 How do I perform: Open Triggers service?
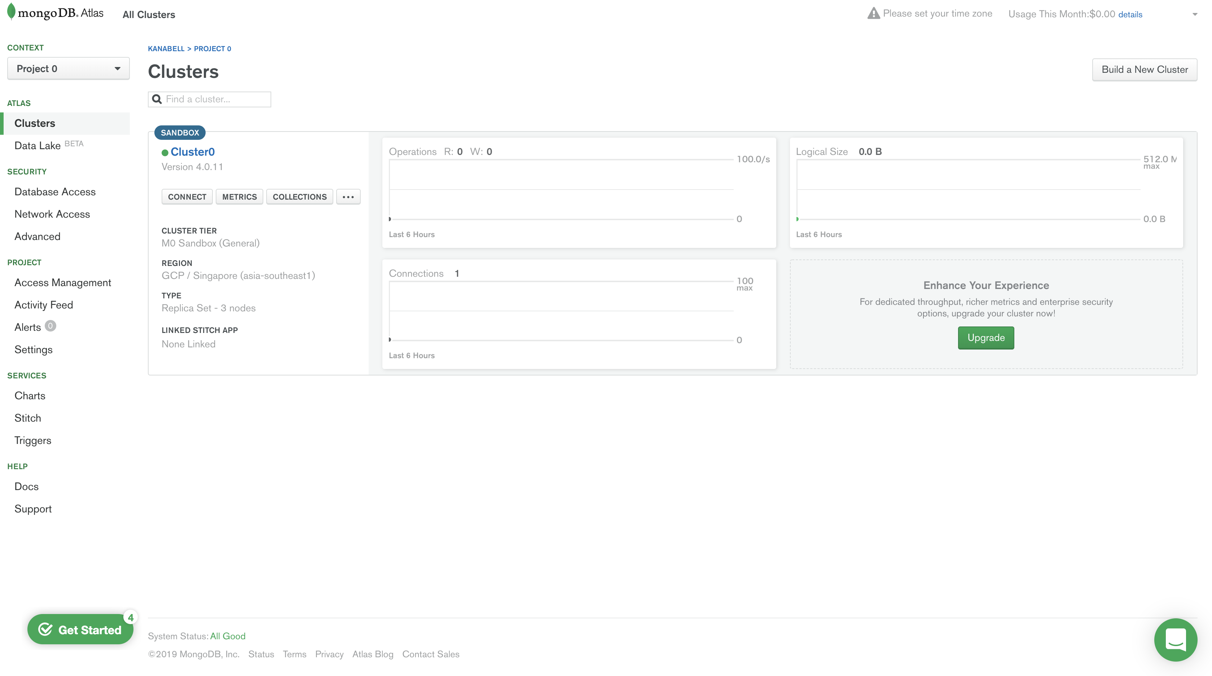(x=33, y=440)
